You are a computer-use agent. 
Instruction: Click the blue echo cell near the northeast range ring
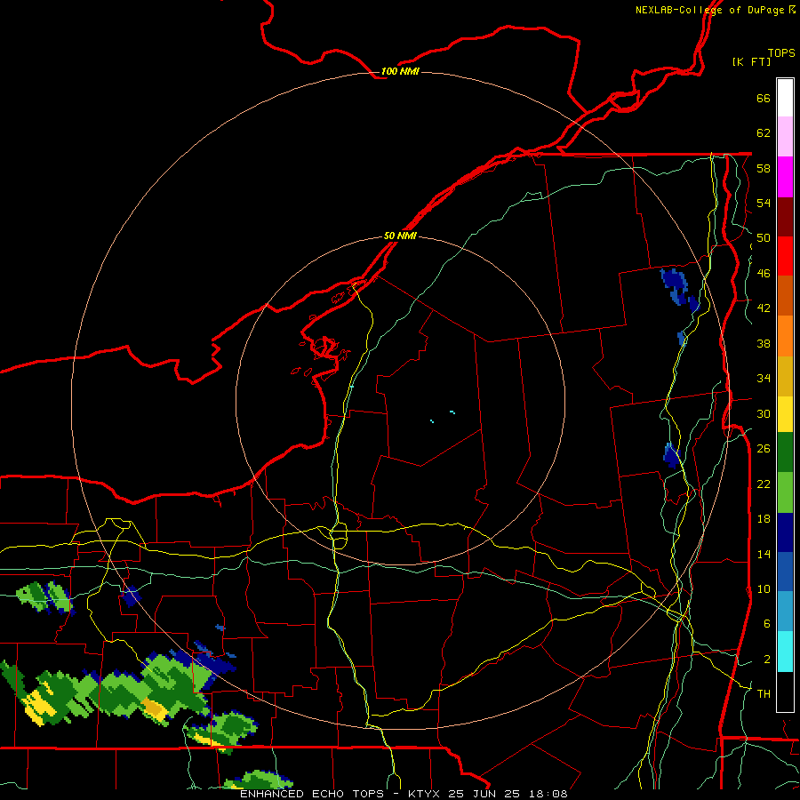[x=678, y=288]
